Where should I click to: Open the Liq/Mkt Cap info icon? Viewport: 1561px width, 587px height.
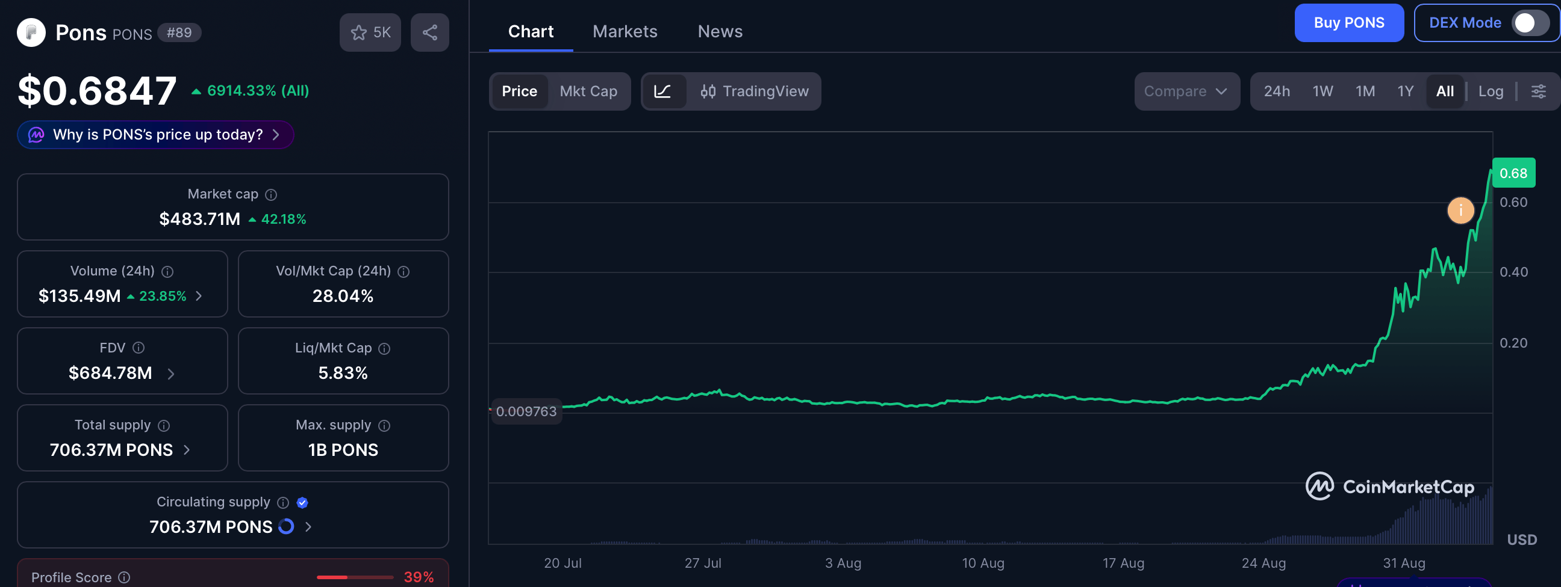pos(384,349)
